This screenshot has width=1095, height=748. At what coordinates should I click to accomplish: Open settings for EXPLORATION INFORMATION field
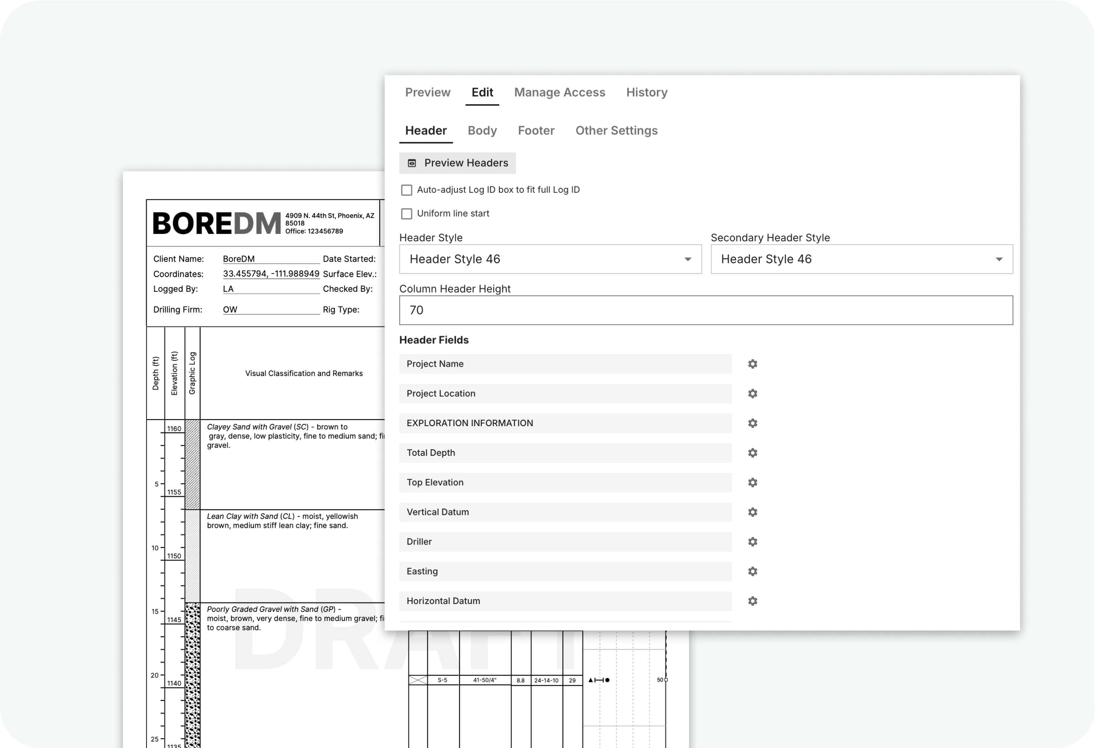coord(752,423)
